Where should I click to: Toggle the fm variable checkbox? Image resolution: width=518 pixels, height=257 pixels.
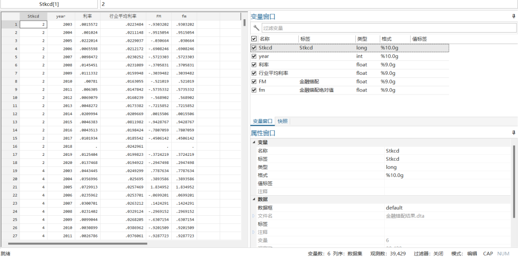(254, 90)
